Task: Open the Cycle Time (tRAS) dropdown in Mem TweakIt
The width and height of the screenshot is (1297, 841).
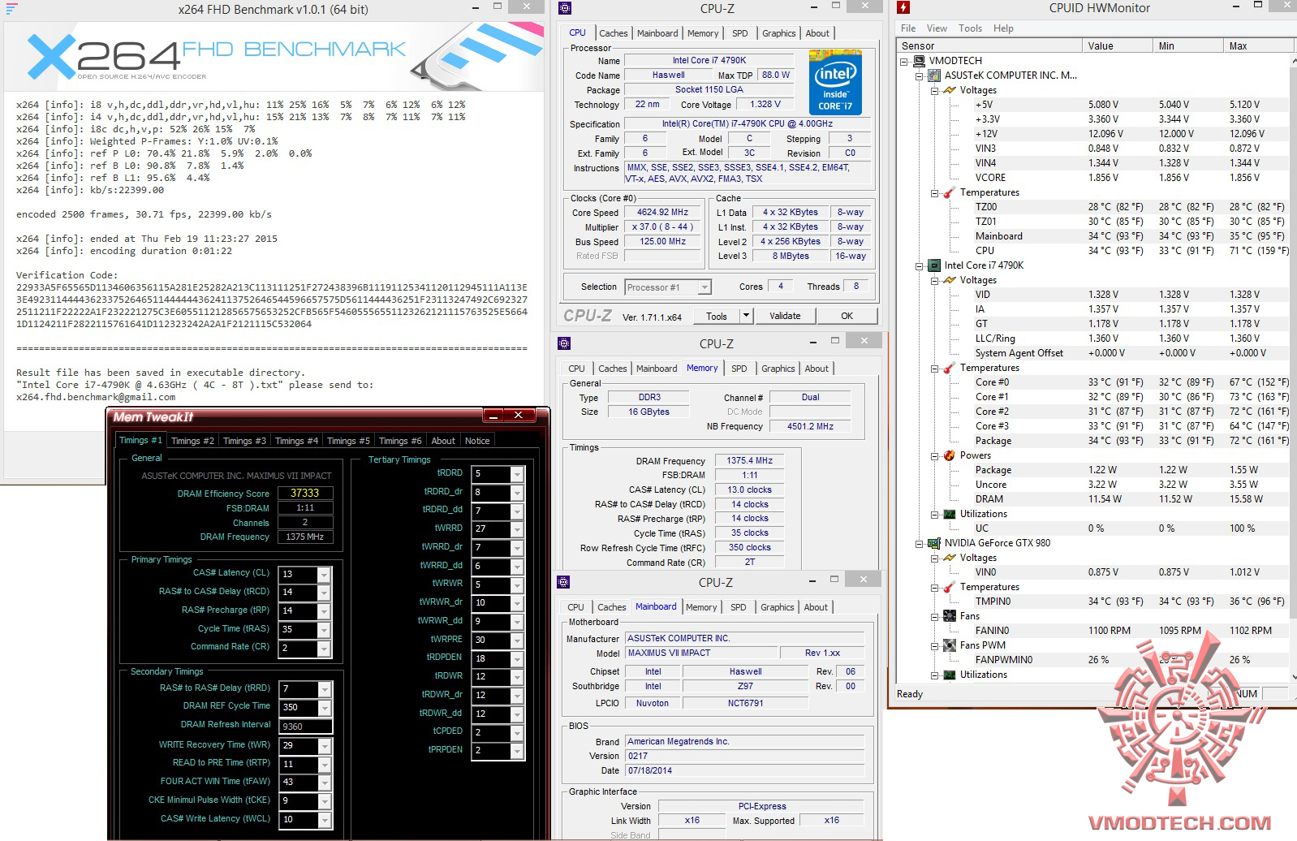Action: click(x=324, y=630)
